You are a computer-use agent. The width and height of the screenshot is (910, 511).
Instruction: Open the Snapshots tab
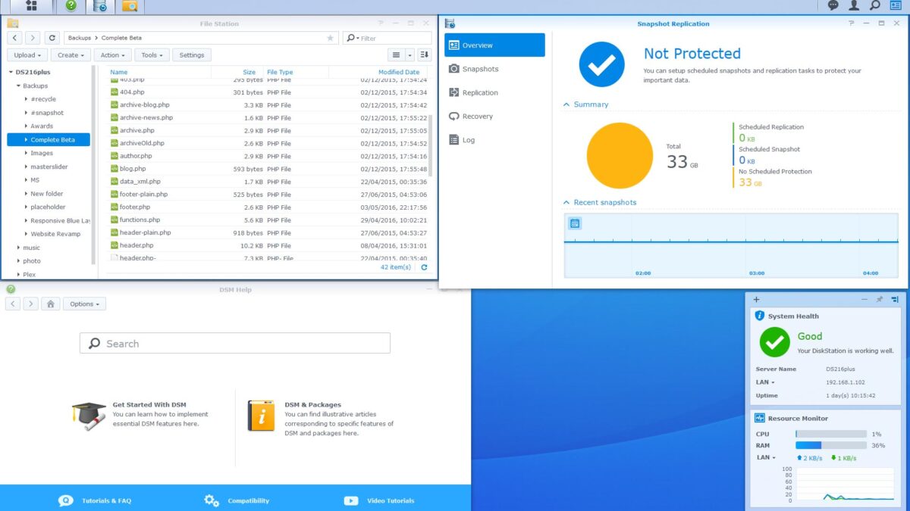(494, 69)
